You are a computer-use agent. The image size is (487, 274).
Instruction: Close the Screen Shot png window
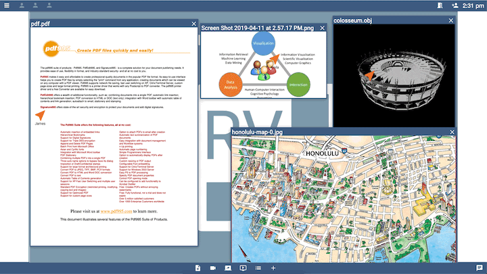tap(323, 28)
